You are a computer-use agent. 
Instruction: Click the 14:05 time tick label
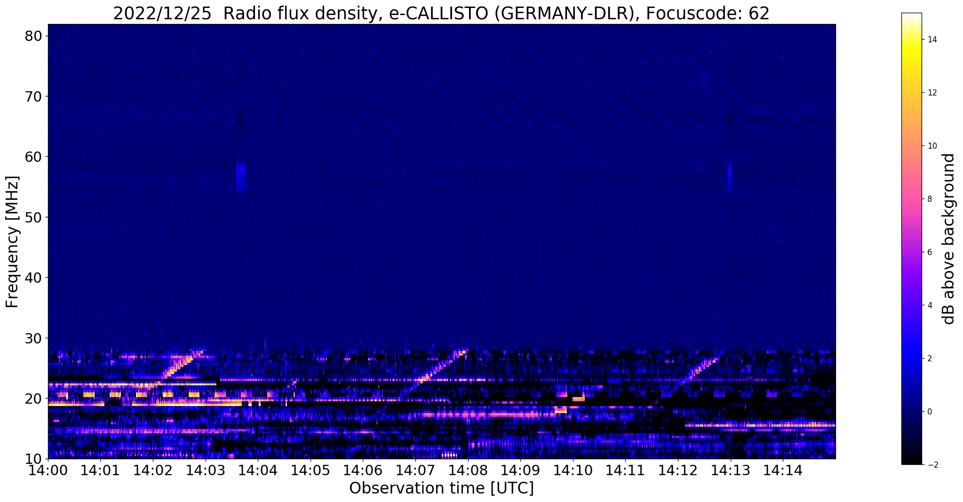pos(310,470)
